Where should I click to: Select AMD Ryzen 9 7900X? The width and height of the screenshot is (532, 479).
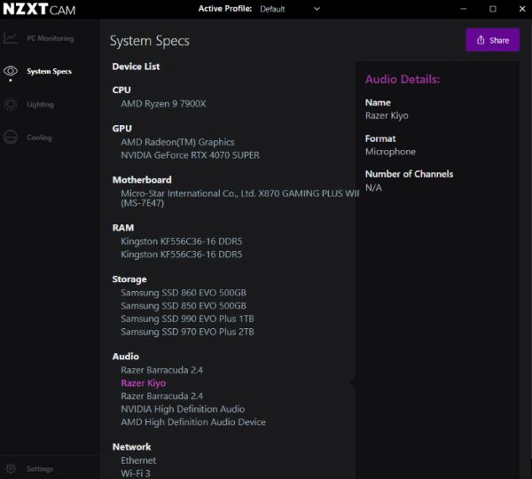(x=163, y=104)
